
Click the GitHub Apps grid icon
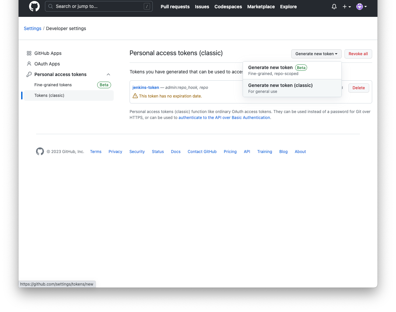[29, 53]
